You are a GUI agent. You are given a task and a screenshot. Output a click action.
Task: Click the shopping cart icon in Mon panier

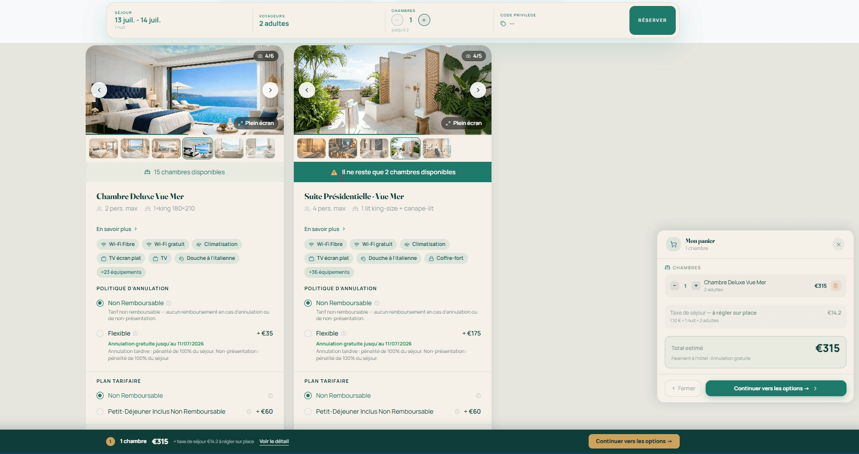click(674, 244)
